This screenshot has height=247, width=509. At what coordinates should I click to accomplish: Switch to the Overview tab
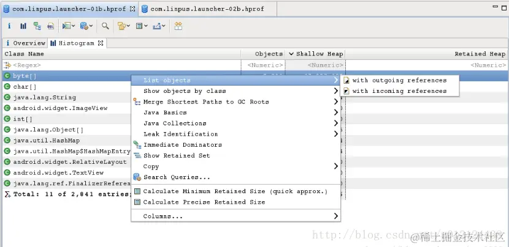(x=26, y=43)
